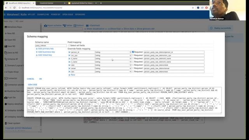This screenshot has width=249, height=140.
Task: Open the EXAMPLE NS menu
Action: 43,14
